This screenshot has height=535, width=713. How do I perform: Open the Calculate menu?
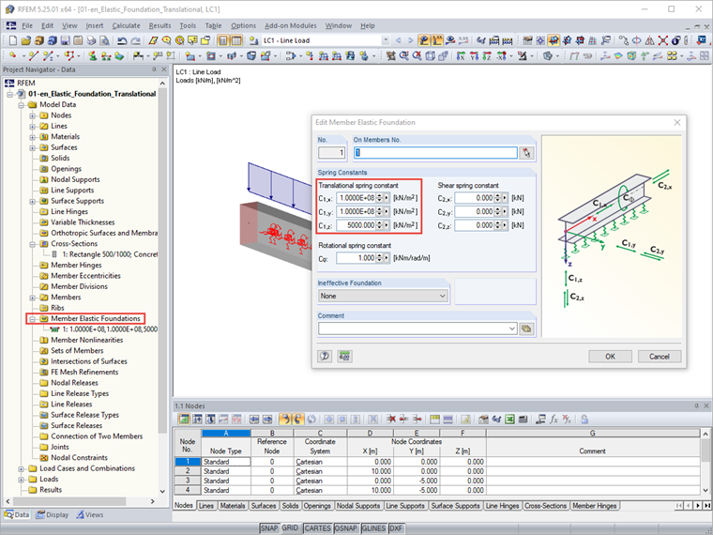tap(126, 26)
